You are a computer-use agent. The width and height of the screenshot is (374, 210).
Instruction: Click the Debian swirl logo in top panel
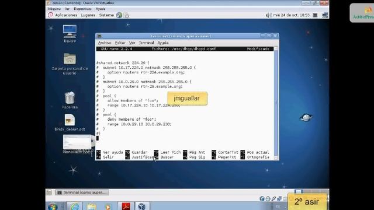tap(51, 15)
